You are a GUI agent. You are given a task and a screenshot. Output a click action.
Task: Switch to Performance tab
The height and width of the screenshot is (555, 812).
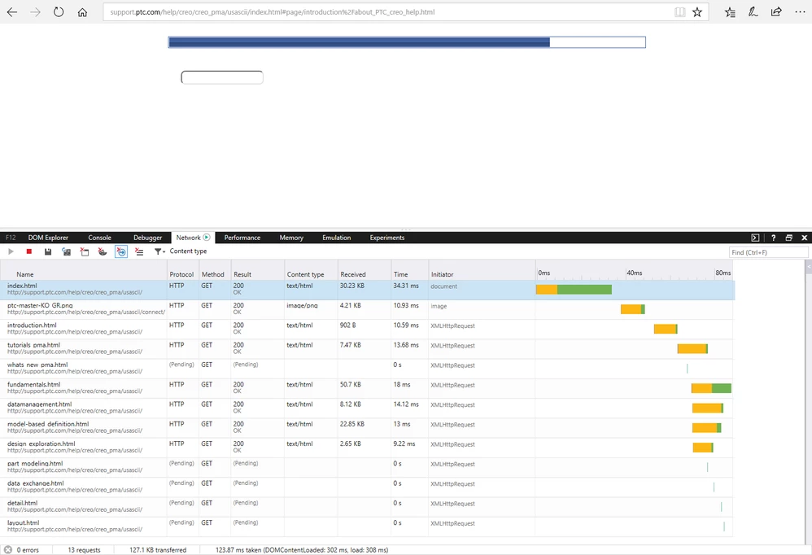pyautogui.click(x=242, y=238)
